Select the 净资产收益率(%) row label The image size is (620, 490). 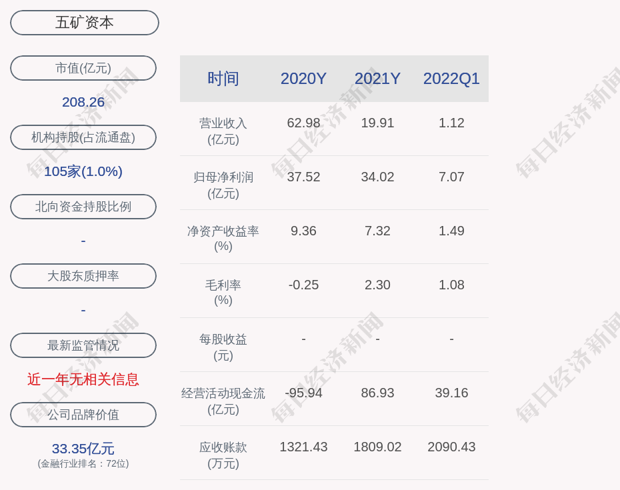[x=223, y=239]
